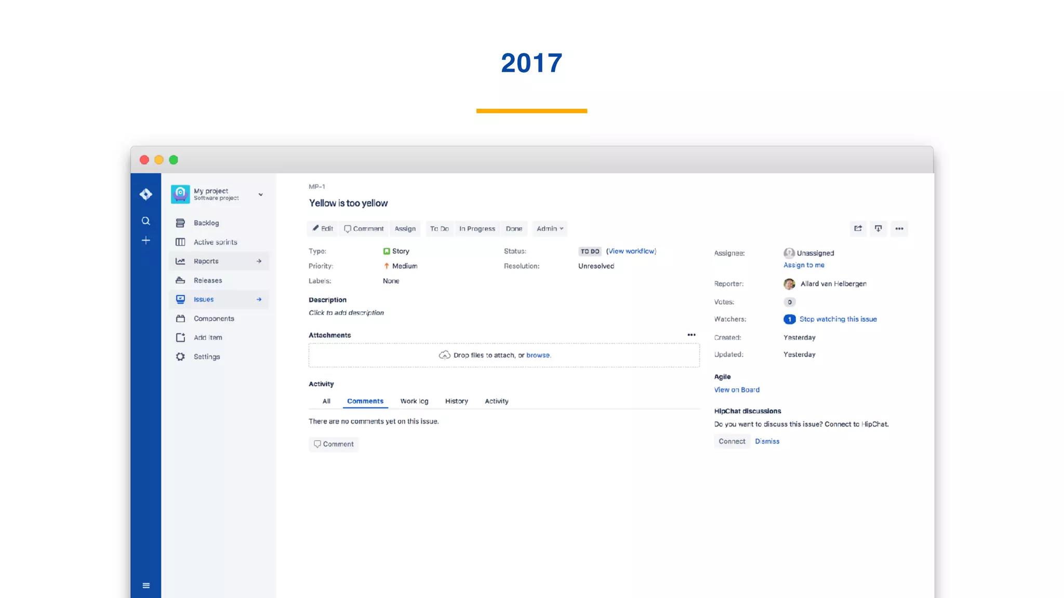Click the Jira logo in the blue sidebar
Screen dimensions: 1064x598
tap(145, 194)
